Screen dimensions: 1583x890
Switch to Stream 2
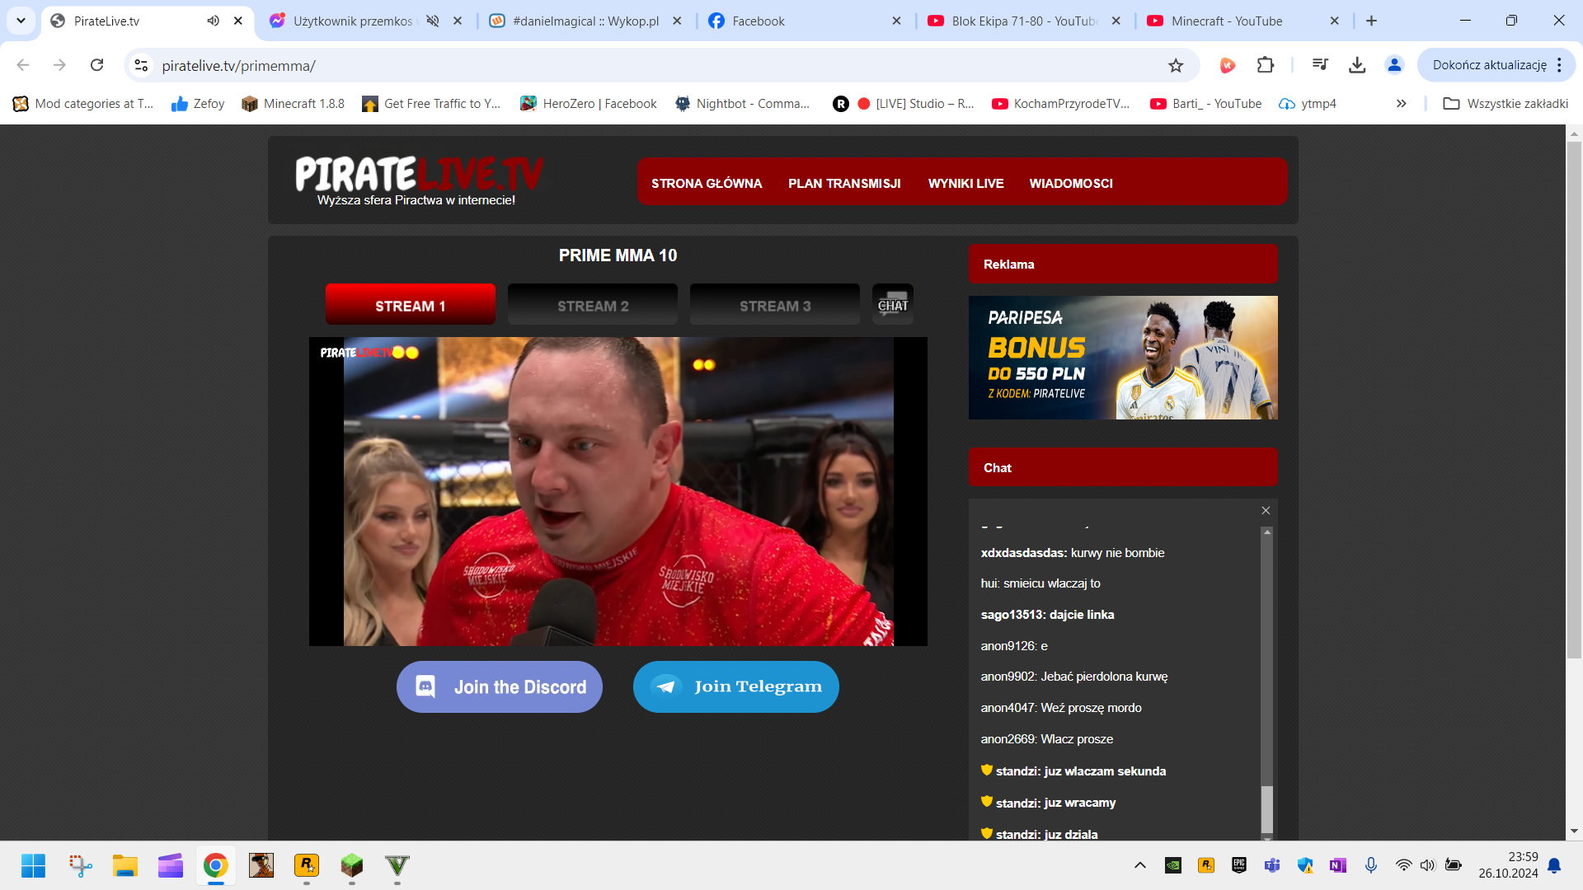click(592, 306)
